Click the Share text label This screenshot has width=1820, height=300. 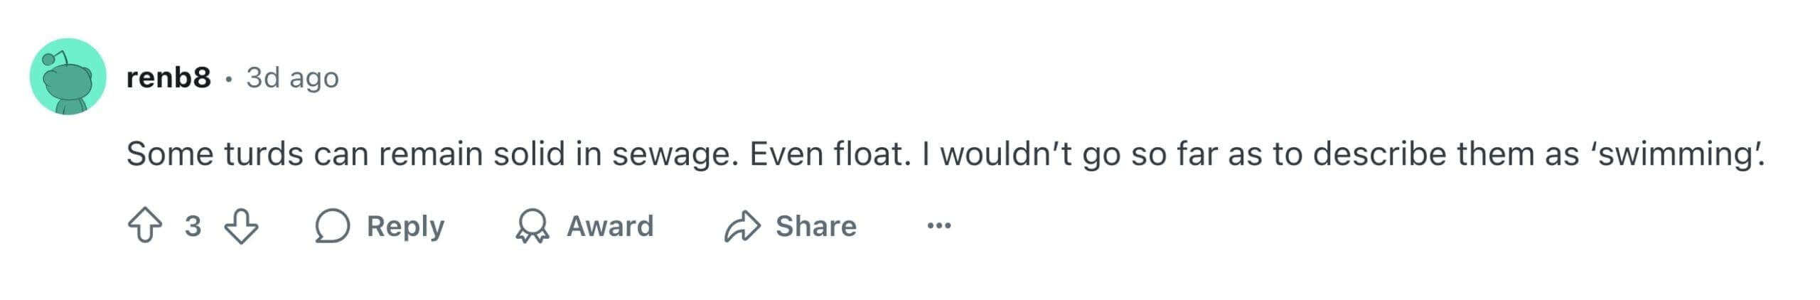(815, 226)
